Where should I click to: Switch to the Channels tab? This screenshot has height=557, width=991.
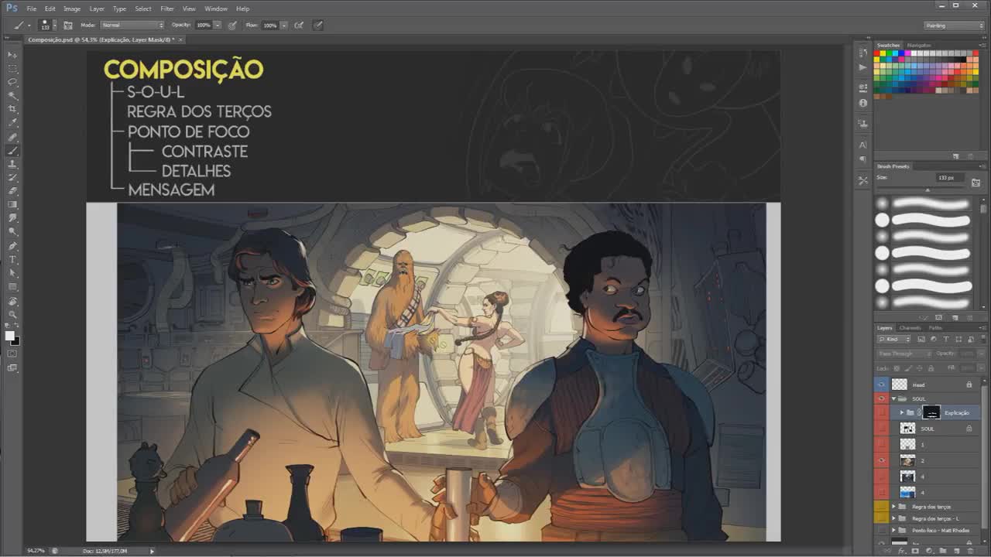coord(910,328)
